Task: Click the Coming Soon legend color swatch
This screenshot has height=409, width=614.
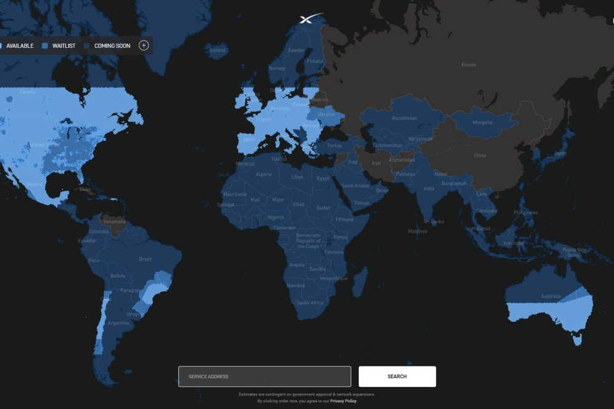Action: pos(87,46)
